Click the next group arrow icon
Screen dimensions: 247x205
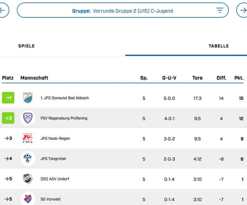pyautogui.click(x=242, y=10)
